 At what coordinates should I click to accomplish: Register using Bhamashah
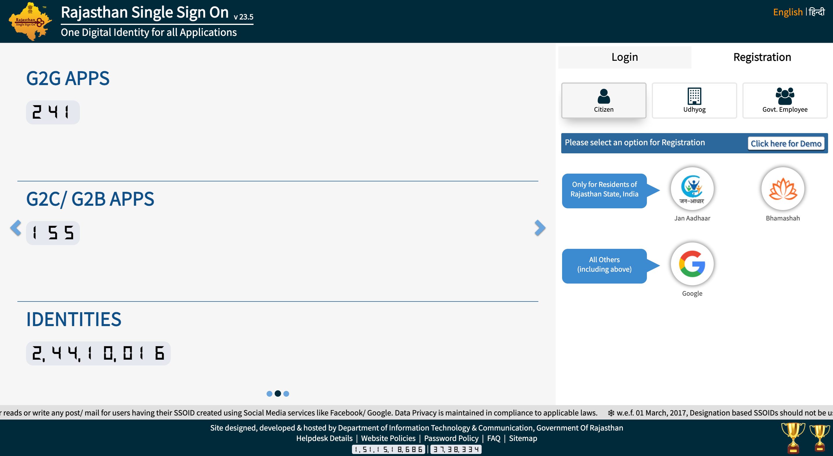(x=783, y=189)
